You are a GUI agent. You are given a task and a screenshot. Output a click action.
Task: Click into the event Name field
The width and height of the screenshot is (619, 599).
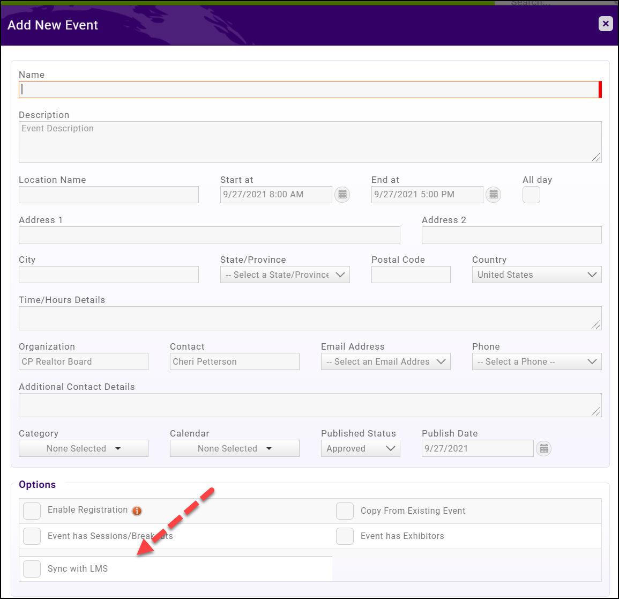[x=309, y=90]
